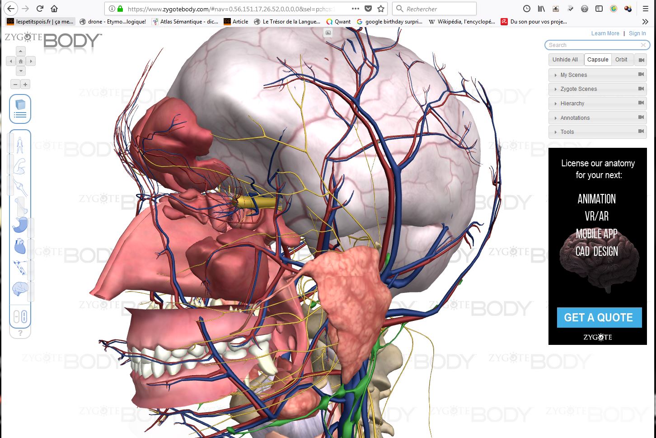656x438 pixels.
Task: Open the Sign In link
Action: (x=637, y=33)
